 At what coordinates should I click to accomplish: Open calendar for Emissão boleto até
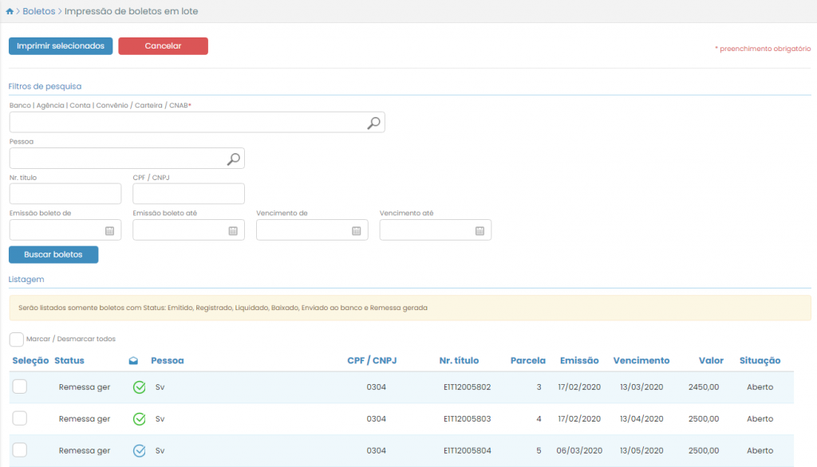tap(233, 230)
